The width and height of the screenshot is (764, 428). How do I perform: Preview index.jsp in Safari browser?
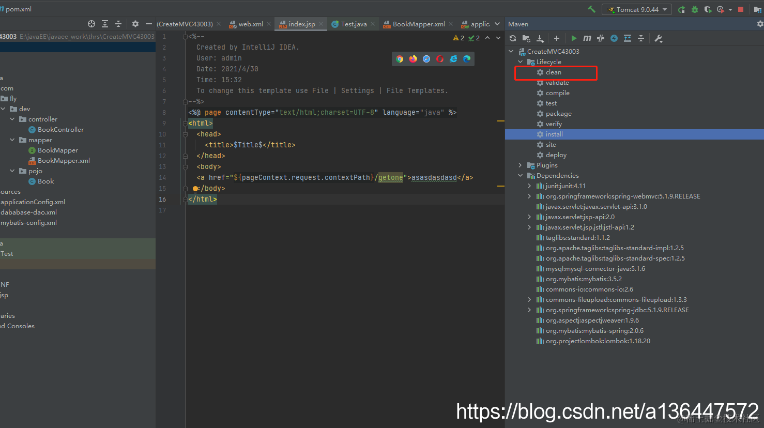click(426, 59)
